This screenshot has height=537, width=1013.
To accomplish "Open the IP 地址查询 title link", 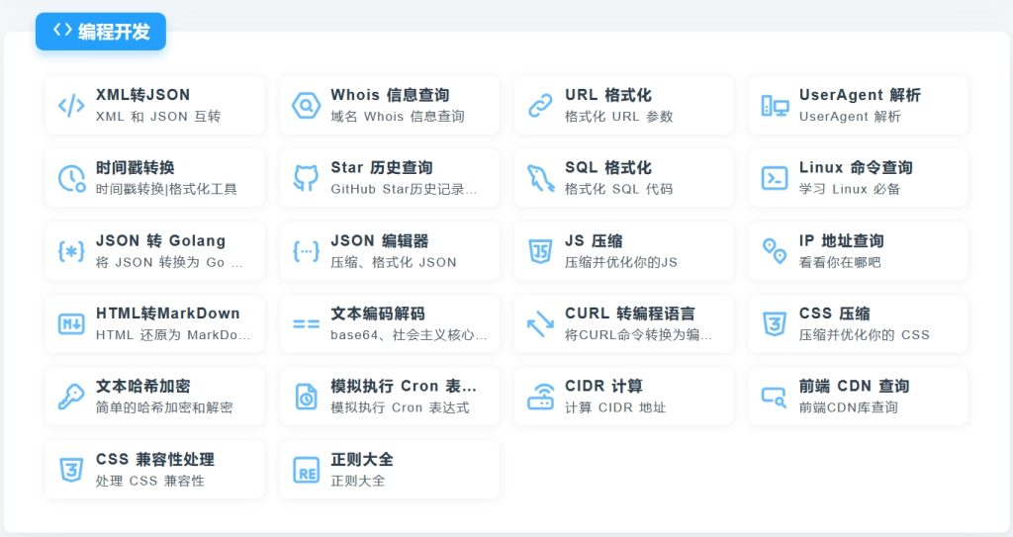I will click(841, 241).
